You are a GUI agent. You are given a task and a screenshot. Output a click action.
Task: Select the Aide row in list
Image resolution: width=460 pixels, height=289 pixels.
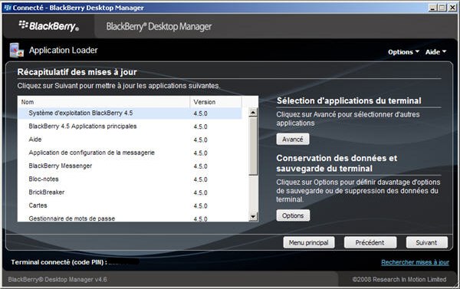click(130, 140)
